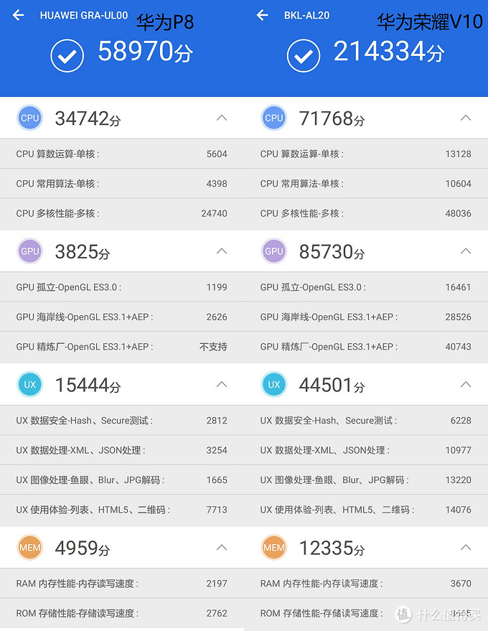Collapse the CPU 71768 section
The image size is (488, 631).
tap(466, 118)
